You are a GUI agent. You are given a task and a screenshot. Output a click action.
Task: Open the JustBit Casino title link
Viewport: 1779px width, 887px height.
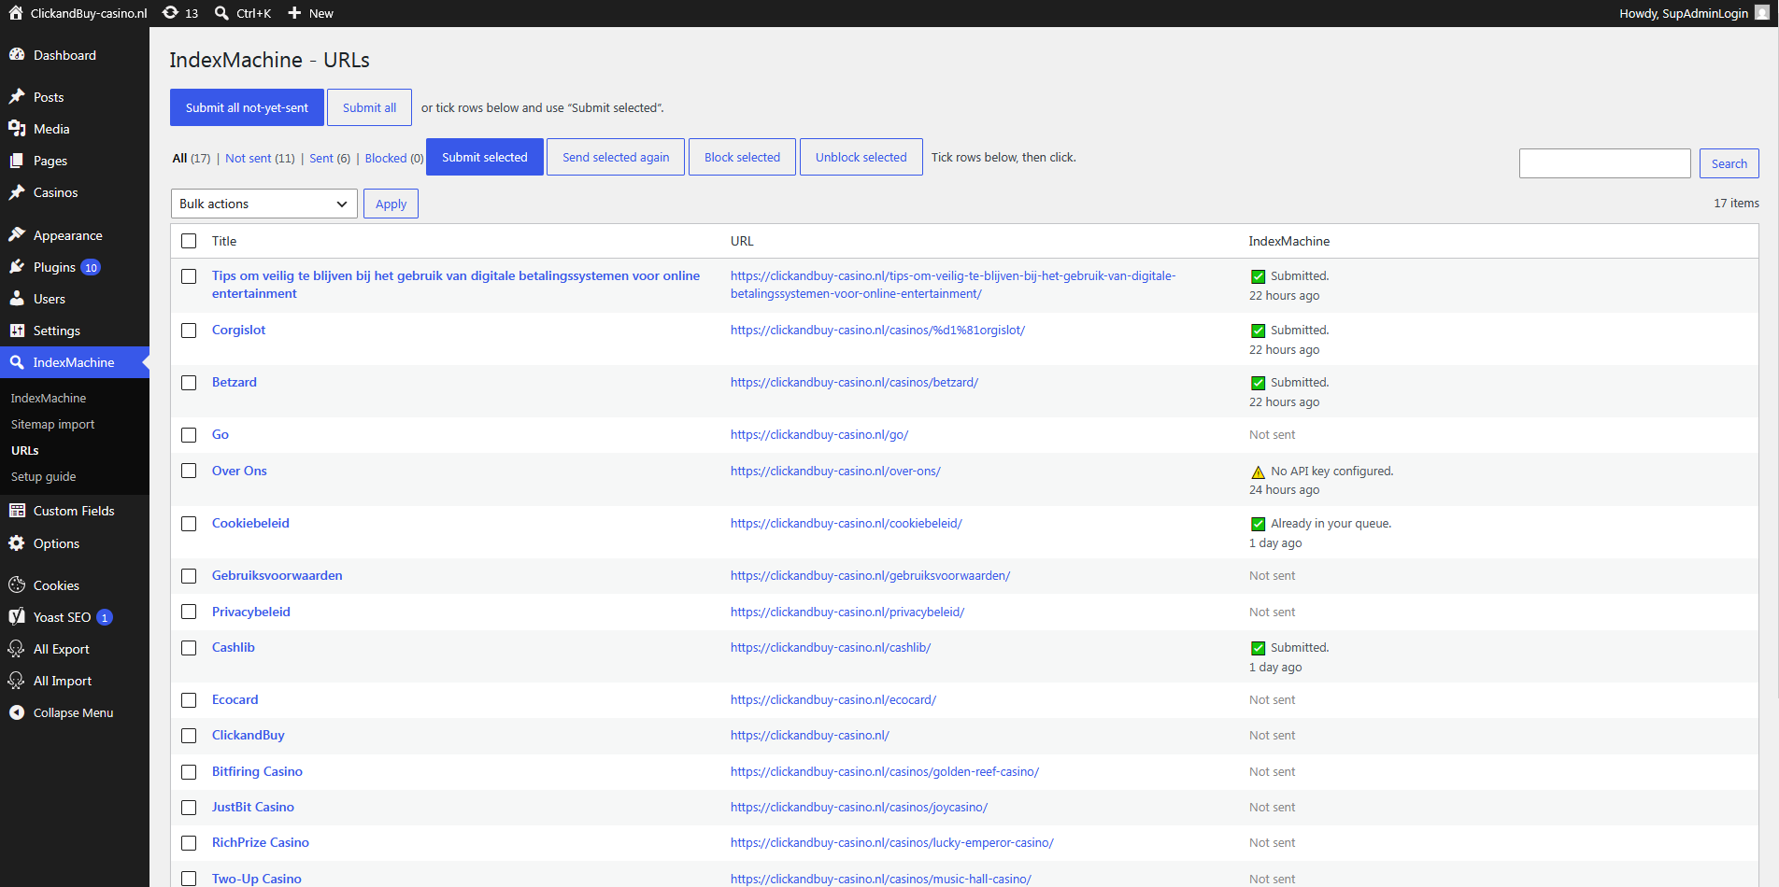click(x=253, y=807)
